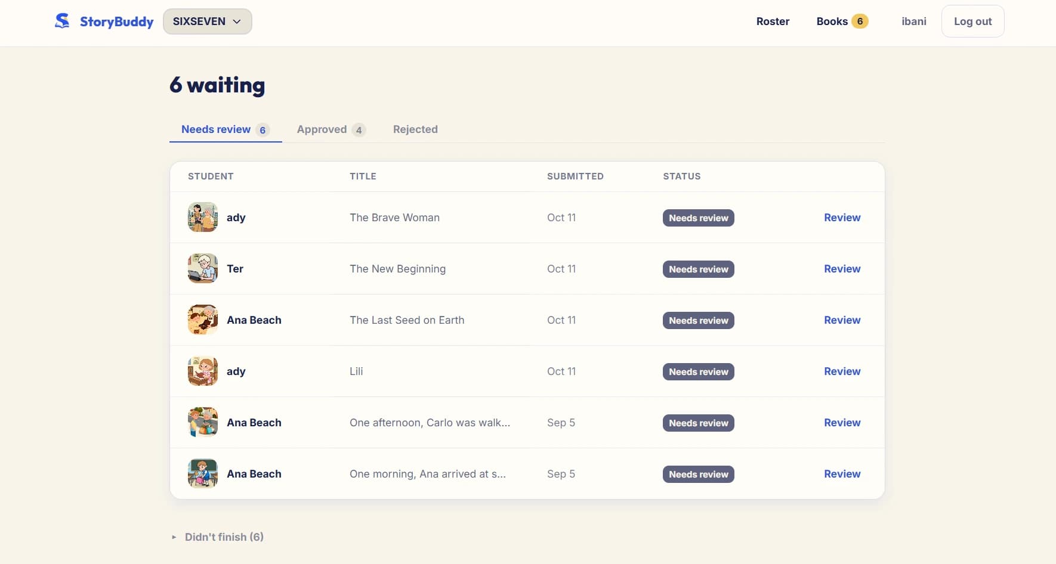Click the title Lili
The height and width of the screenshot is (564, 1056).
point(356,371)
